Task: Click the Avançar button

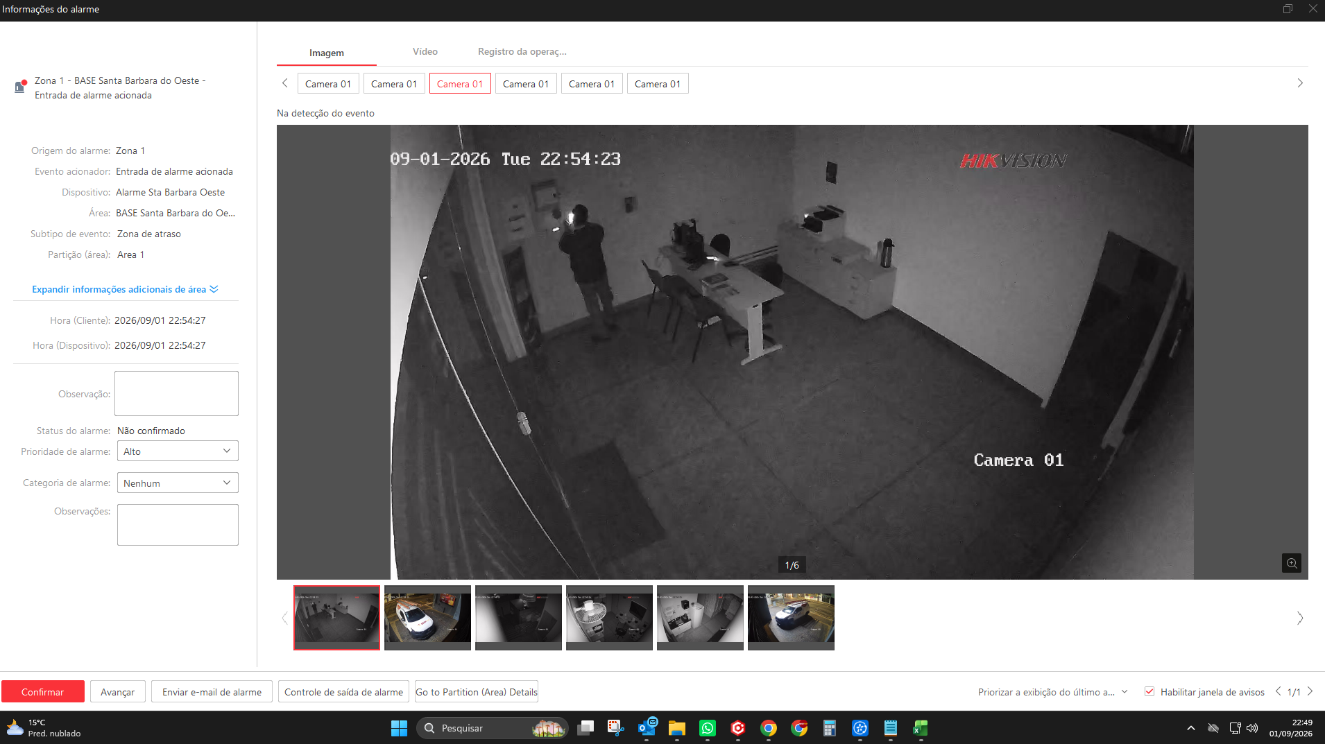Action: pyautogui.click(x=118, y=692)
